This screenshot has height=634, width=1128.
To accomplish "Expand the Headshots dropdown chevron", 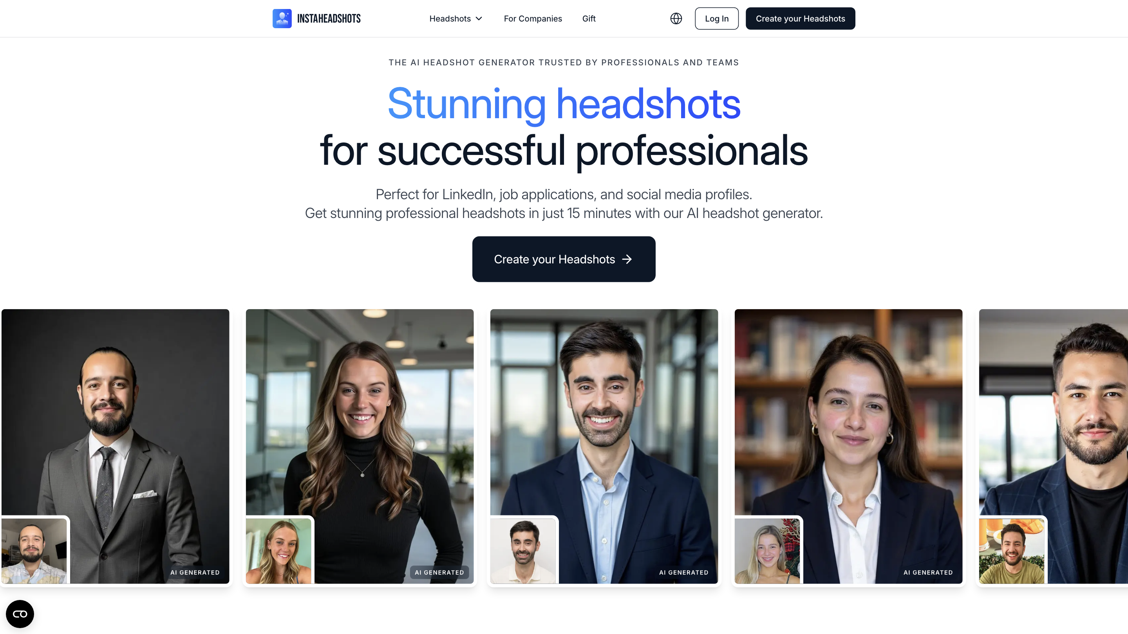I will (479, 18).
